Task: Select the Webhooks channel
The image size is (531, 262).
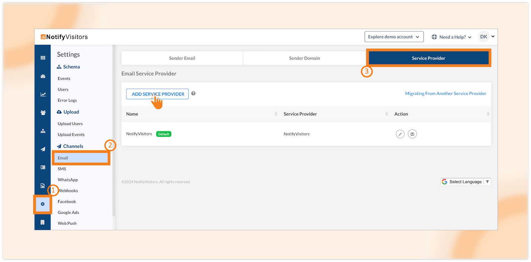Action: [68, 191]
